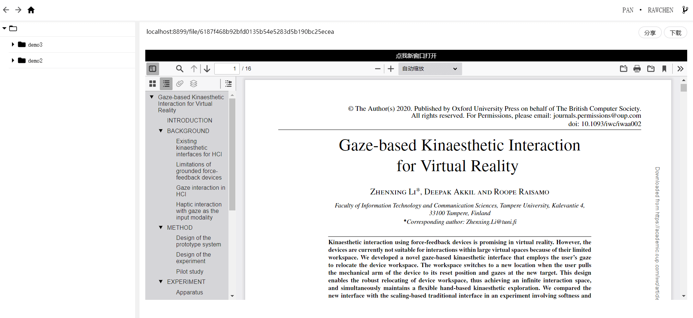This screenshot has width=693, height=318.
Task: Click the METHOD outline label
Action: click(180, 228)
